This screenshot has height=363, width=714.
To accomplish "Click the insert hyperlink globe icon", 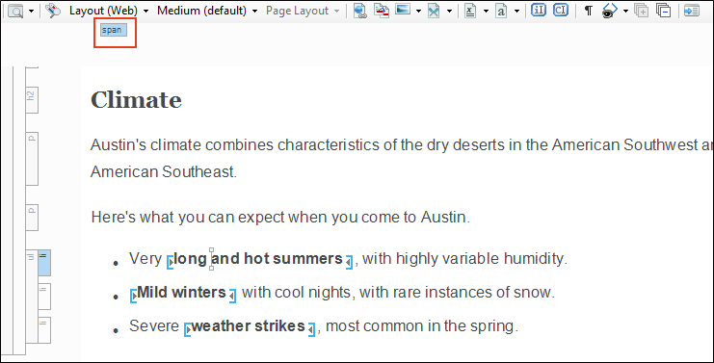I will (360, 11).
